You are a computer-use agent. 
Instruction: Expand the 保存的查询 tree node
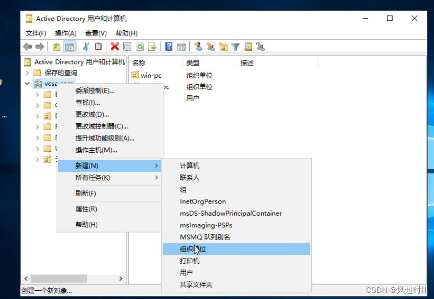pyautogui.click(x=27, y=73)
